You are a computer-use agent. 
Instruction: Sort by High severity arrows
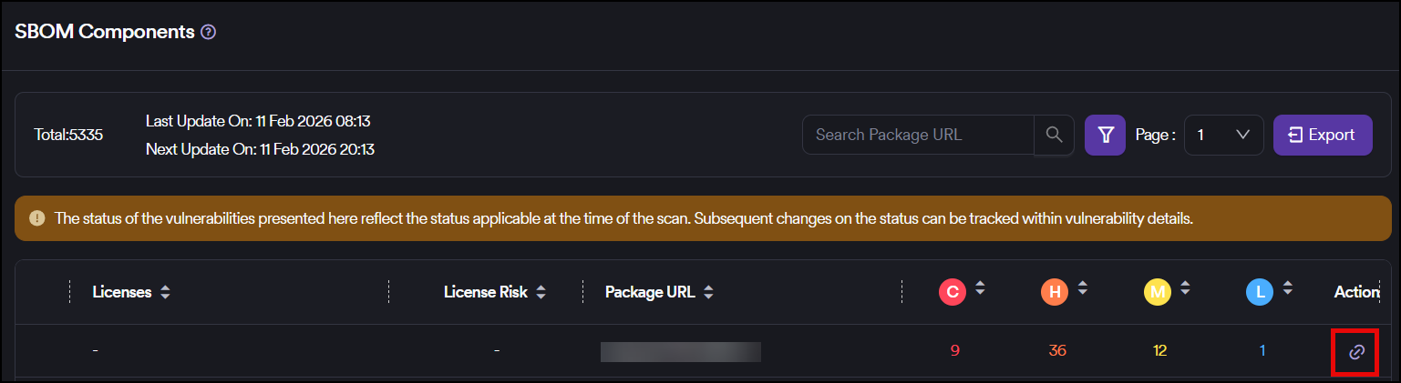click(x=1082, y=288)
